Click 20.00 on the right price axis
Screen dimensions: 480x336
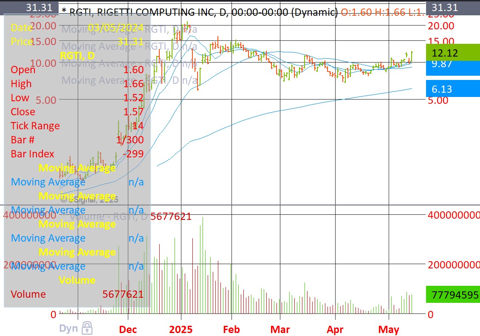[441, 26]
